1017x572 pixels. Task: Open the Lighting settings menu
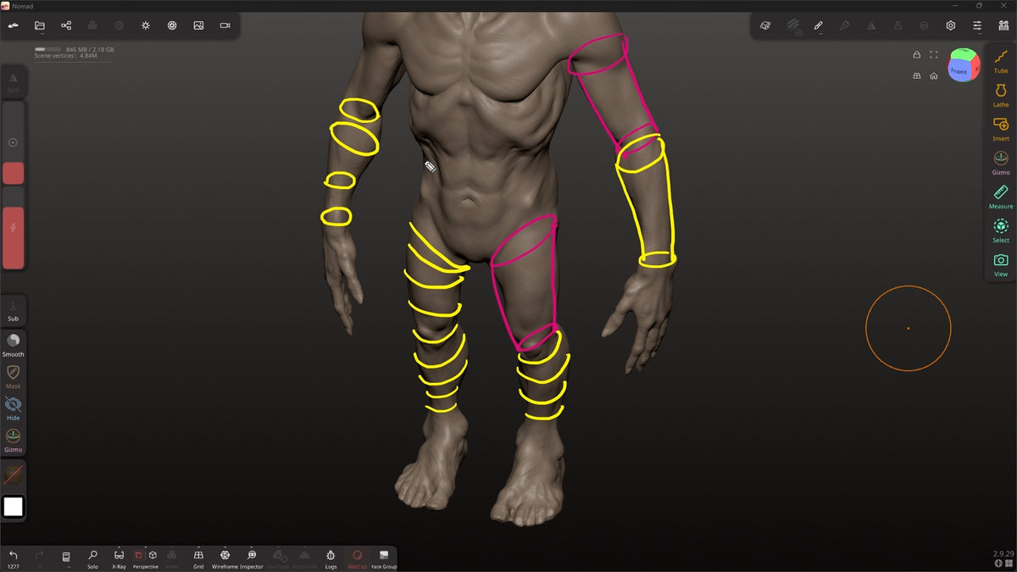pyautogui.click(x=145, y=25)
